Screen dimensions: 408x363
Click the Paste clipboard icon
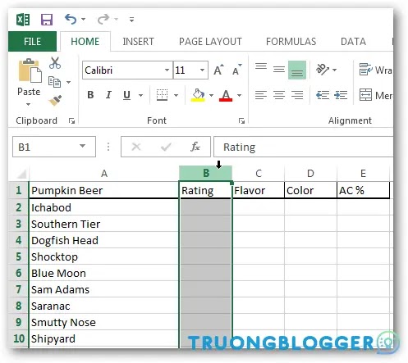coord(30,70)
